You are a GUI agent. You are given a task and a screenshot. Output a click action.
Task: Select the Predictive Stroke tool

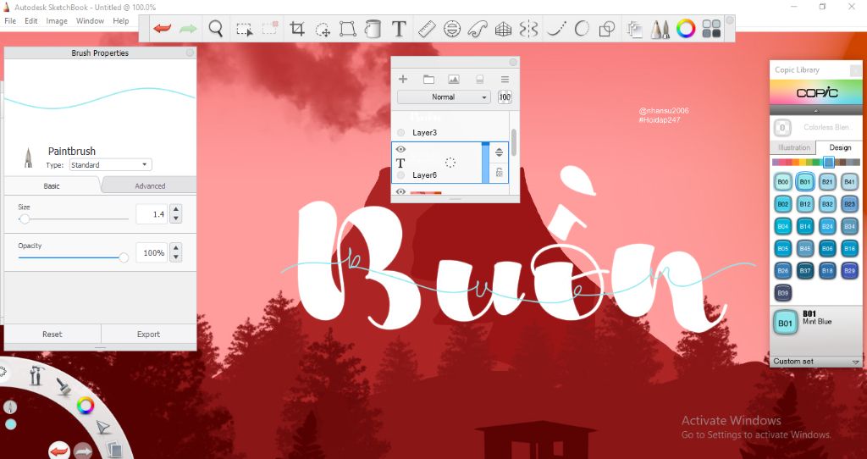pos(581,29)
